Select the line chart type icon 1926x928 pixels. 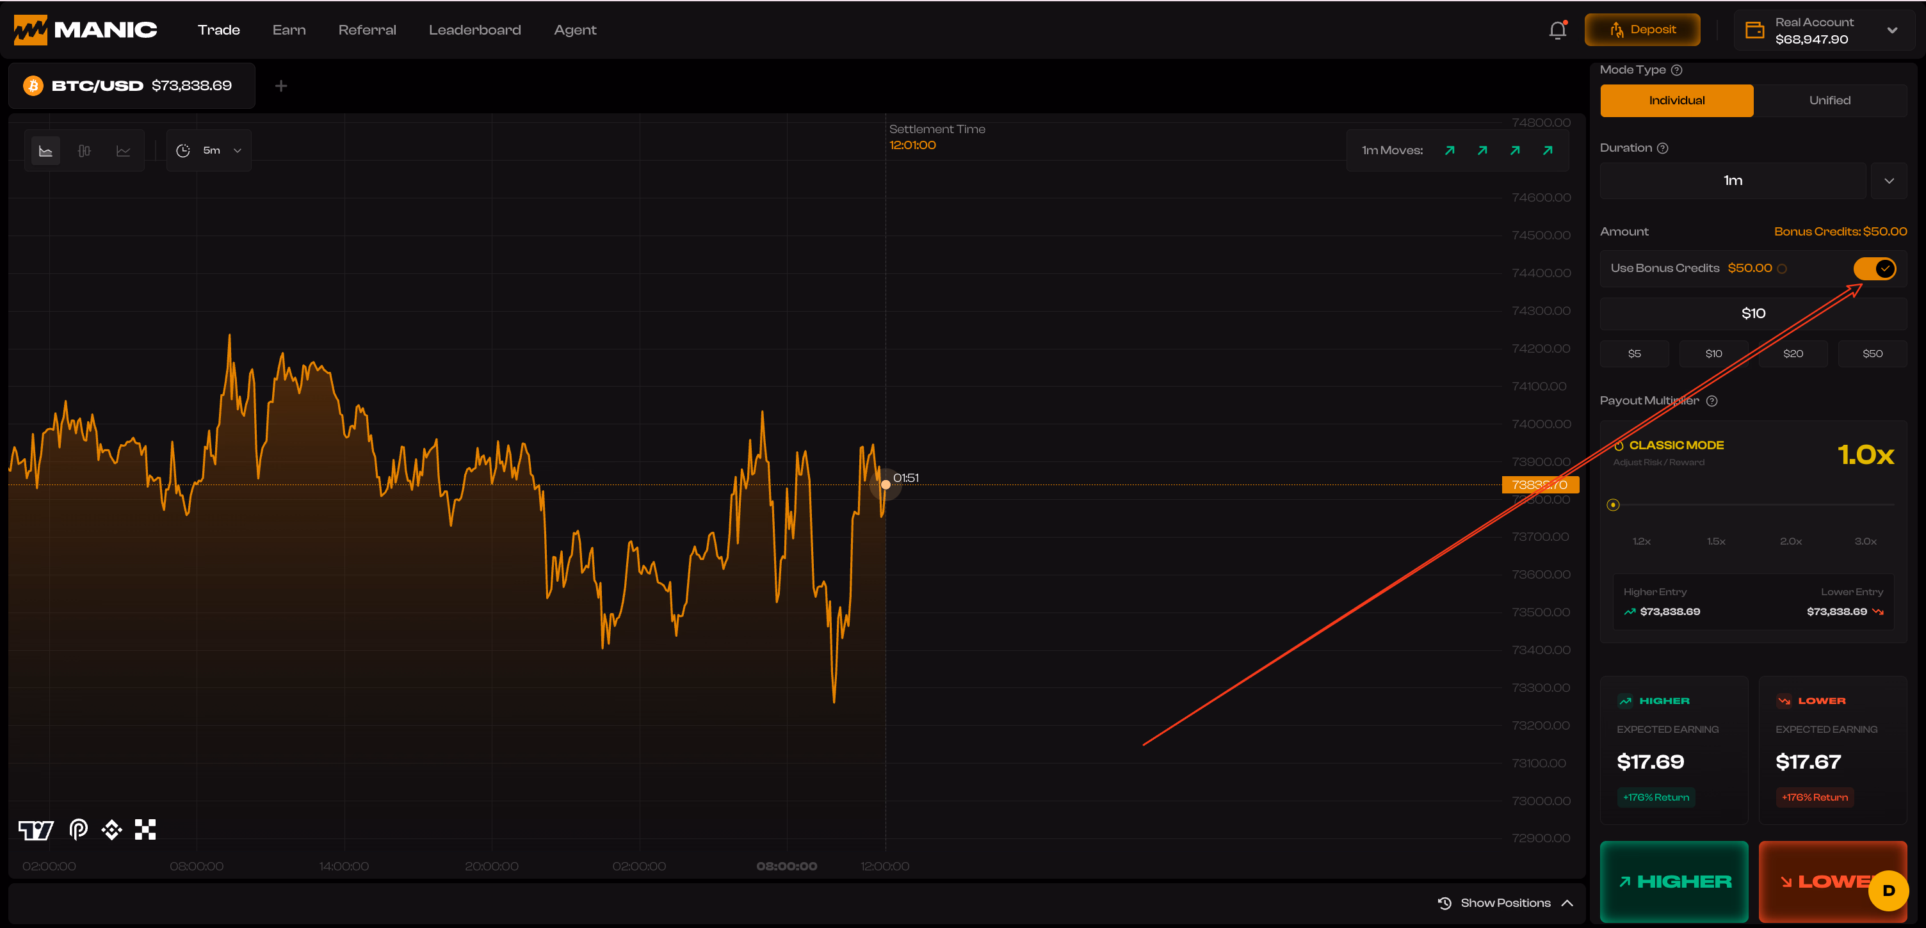click(x=124, y=151)
